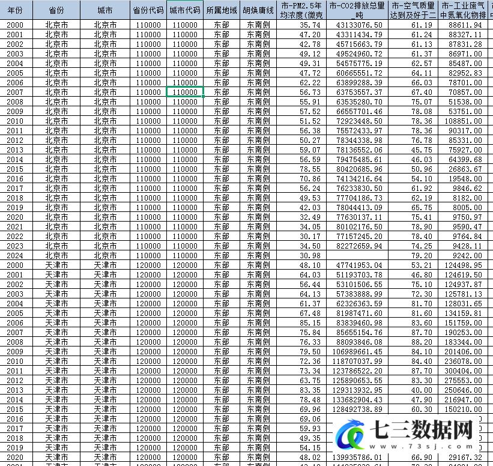Select PM2.5 value 59.93
Screen dimensions: 493x466
coord(301,429)
